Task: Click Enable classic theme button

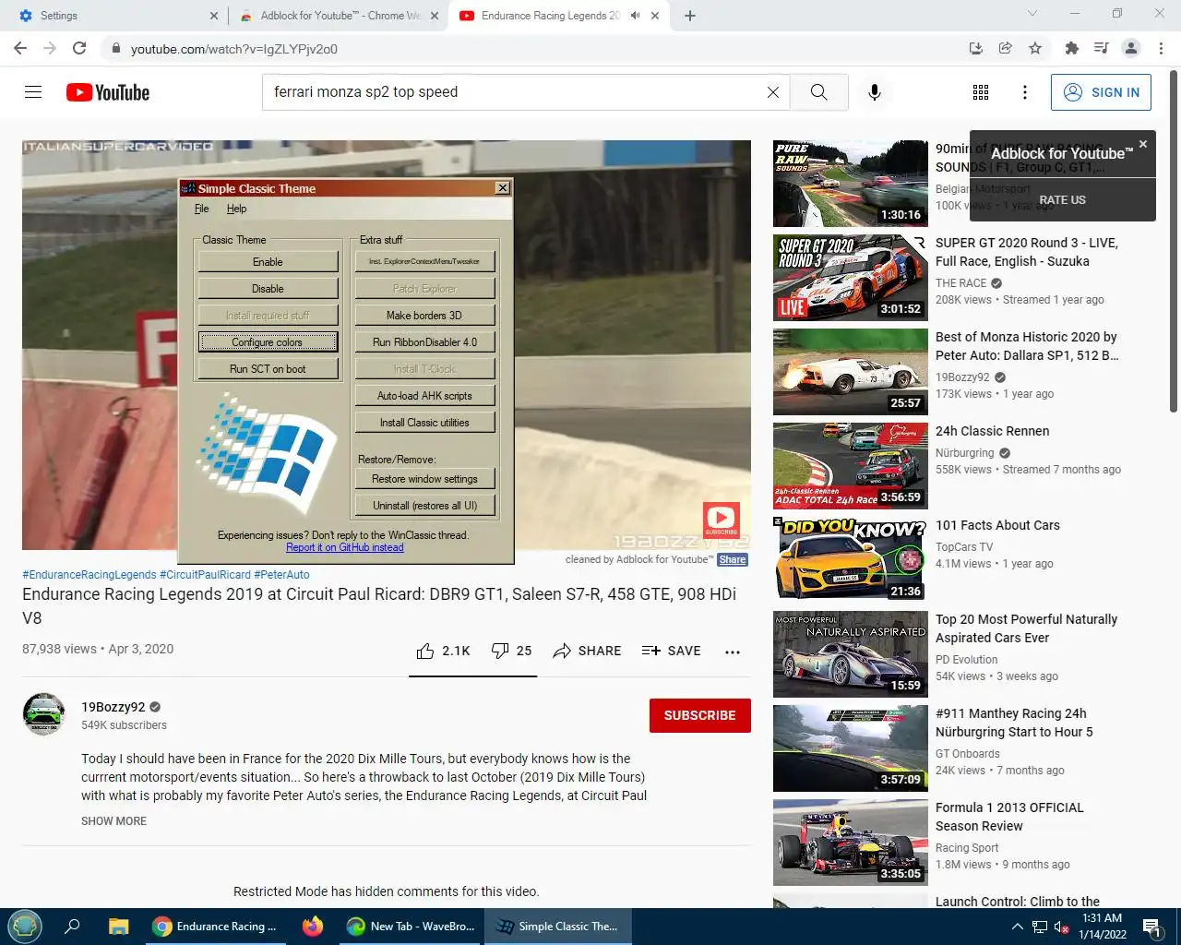Action: (x=268, y=262)
